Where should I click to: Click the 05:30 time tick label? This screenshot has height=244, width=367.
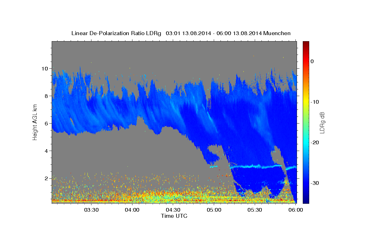tap(255, 210)
